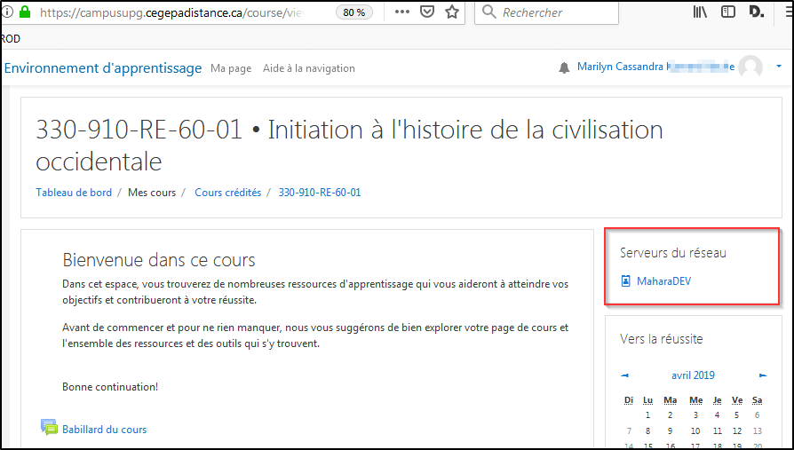Click the 80 % zoom level indicator
The height and width of the screenshot is (450, 794).
pyautogui.click(x=353, y=12)
